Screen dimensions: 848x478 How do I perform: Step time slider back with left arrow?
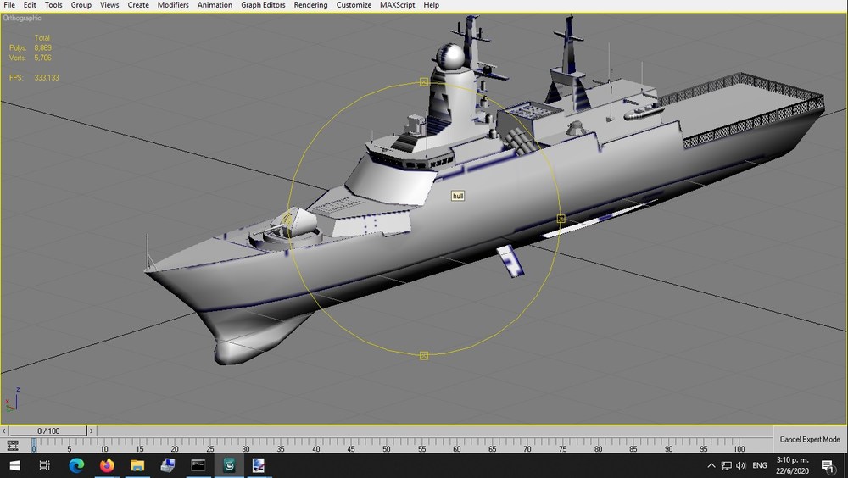tap(4, 431)
